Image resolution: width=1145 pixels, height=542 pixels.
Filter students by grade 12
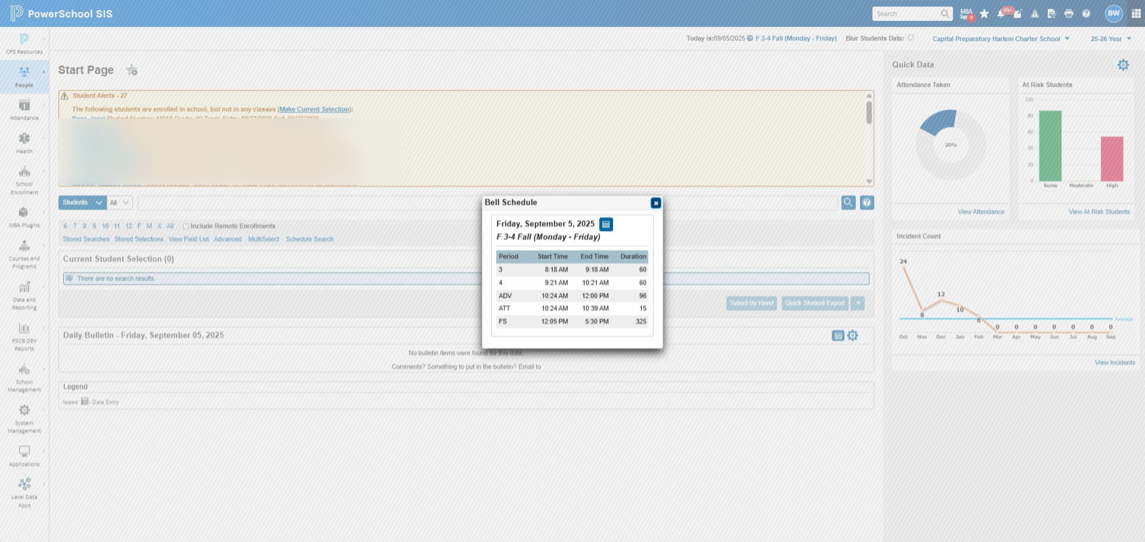(129, 226)
